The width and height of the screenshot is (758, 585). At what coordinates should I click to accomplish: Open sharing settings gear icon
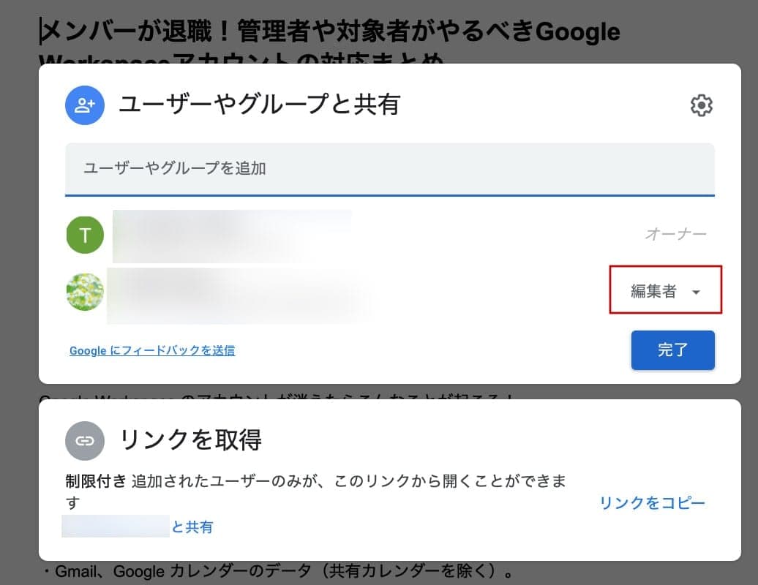point(701,105)
